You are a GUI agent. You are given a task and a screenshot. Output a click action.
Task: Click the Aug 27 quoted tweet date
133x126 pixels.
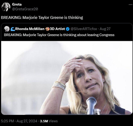click(x=105, y=29)
